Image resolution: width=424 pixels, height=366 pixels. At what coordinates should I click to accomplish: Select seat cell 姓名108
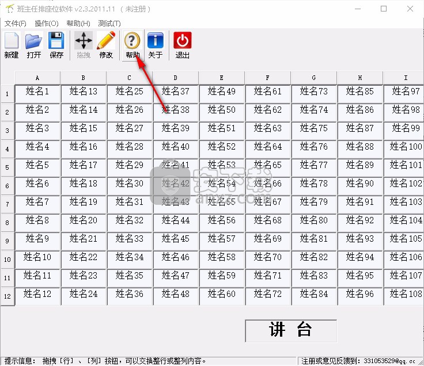coord(404,296)
